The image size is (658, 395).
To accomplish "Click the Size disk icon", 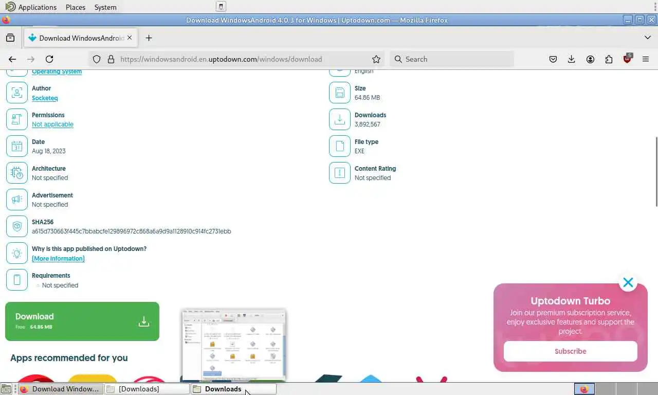I will point(340,93).
